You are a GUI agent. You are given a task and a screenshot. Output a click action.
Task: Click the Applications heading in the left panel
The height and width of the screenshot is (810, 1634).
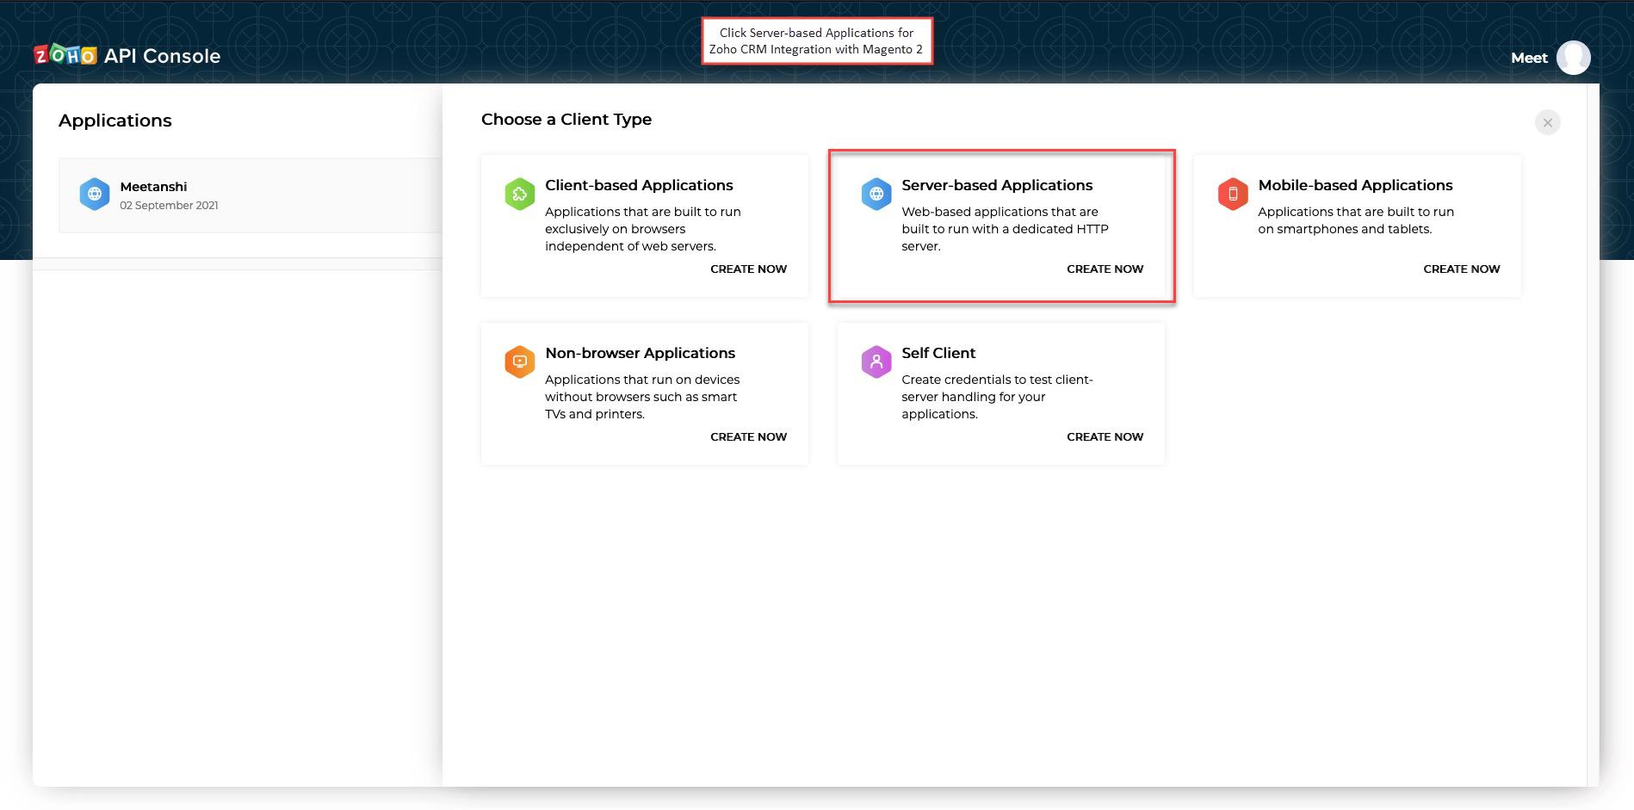115,120
